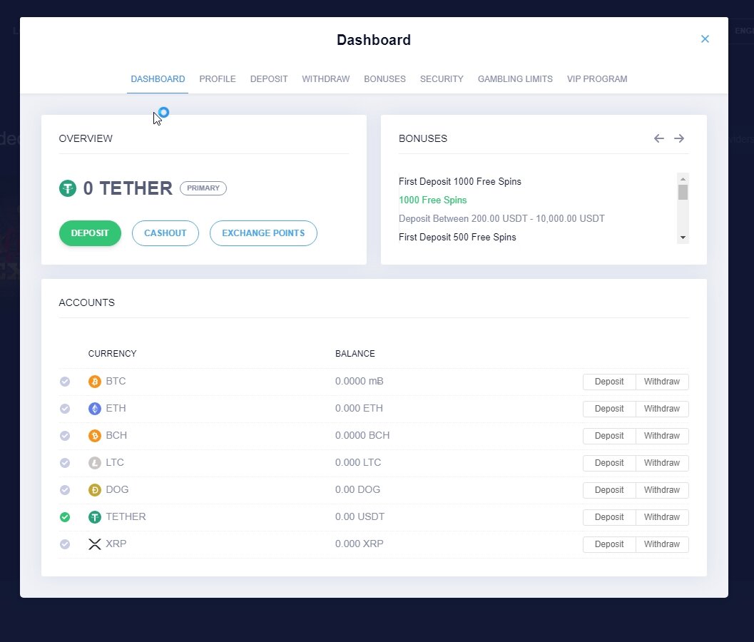754x642 pixels.
Task: Click Deposit in the LTC row
Action: [x=609, y=463]
